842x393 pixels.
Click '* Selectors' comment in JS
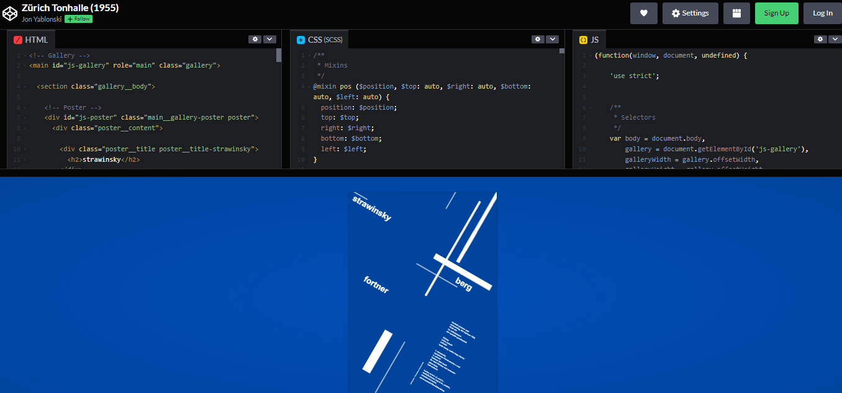(635, 118)
